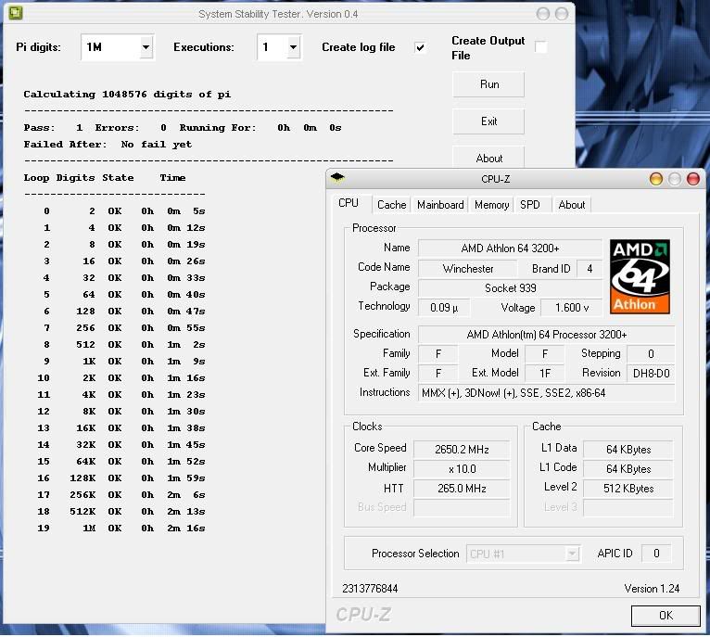
Task: Click the Calculating 1048576 digits of pi line
Action: pos(127,95)
